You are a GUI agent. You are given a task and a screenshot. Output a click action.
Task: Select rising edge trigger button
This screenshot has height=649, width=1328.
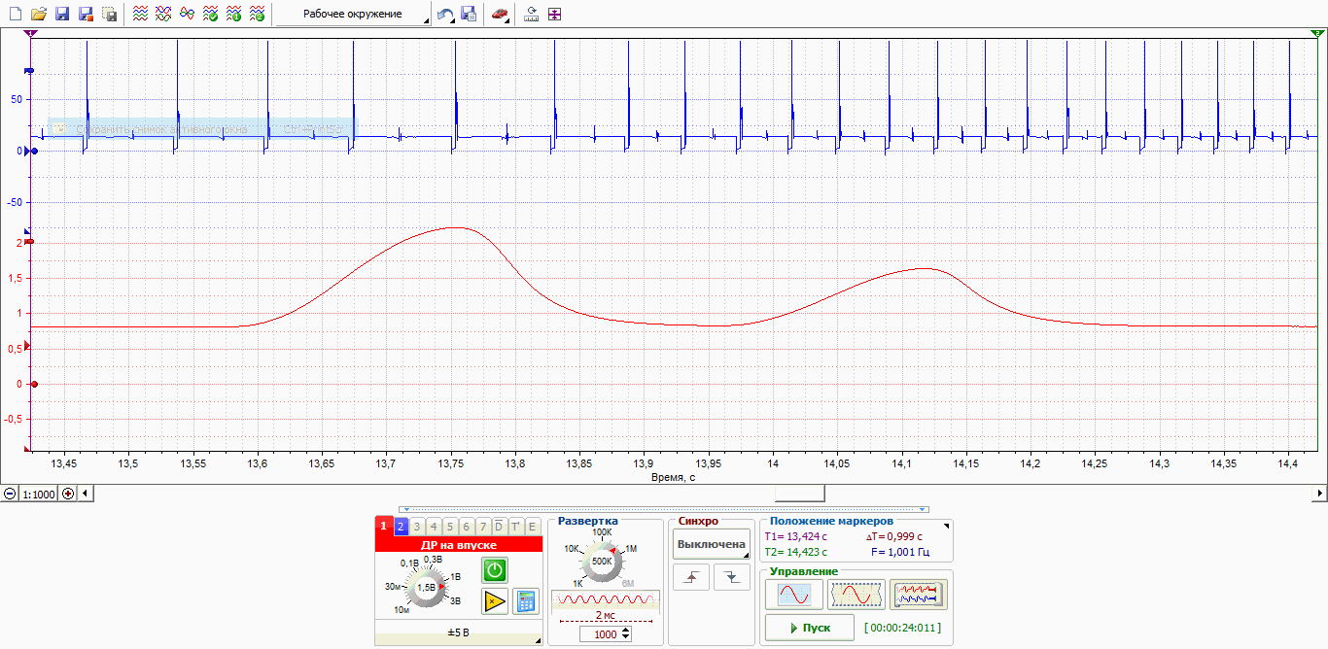click(x=691, y=577)
